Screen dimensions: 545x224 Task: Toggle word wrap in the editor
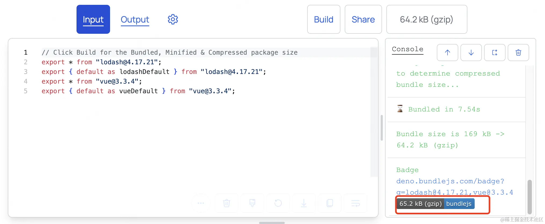355,203
